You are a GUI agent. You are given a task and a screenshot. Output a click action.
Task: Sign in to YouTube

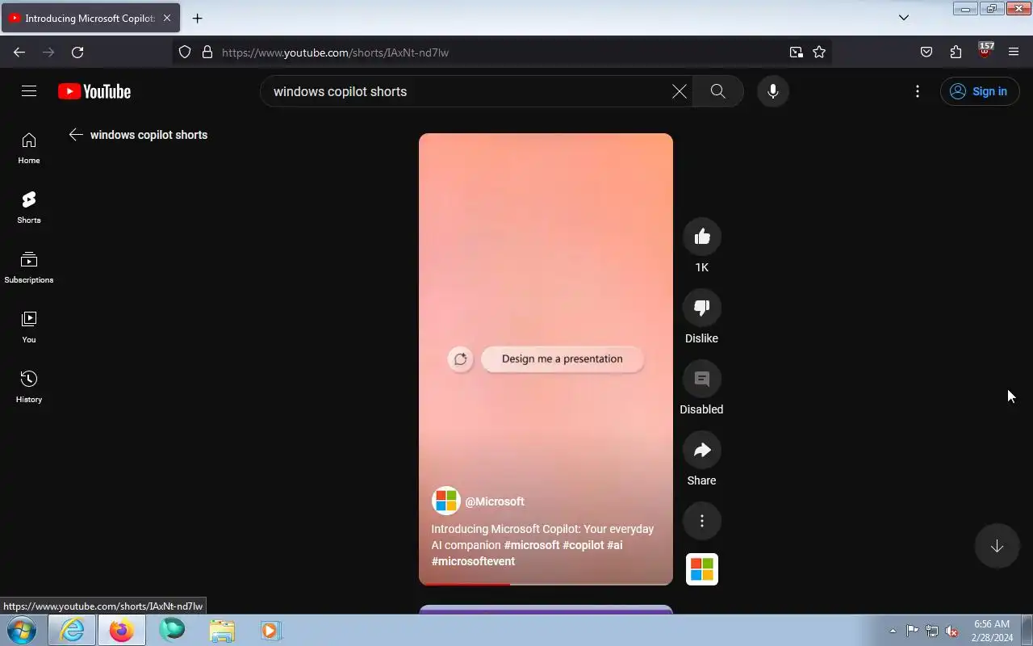click(980, 91)
